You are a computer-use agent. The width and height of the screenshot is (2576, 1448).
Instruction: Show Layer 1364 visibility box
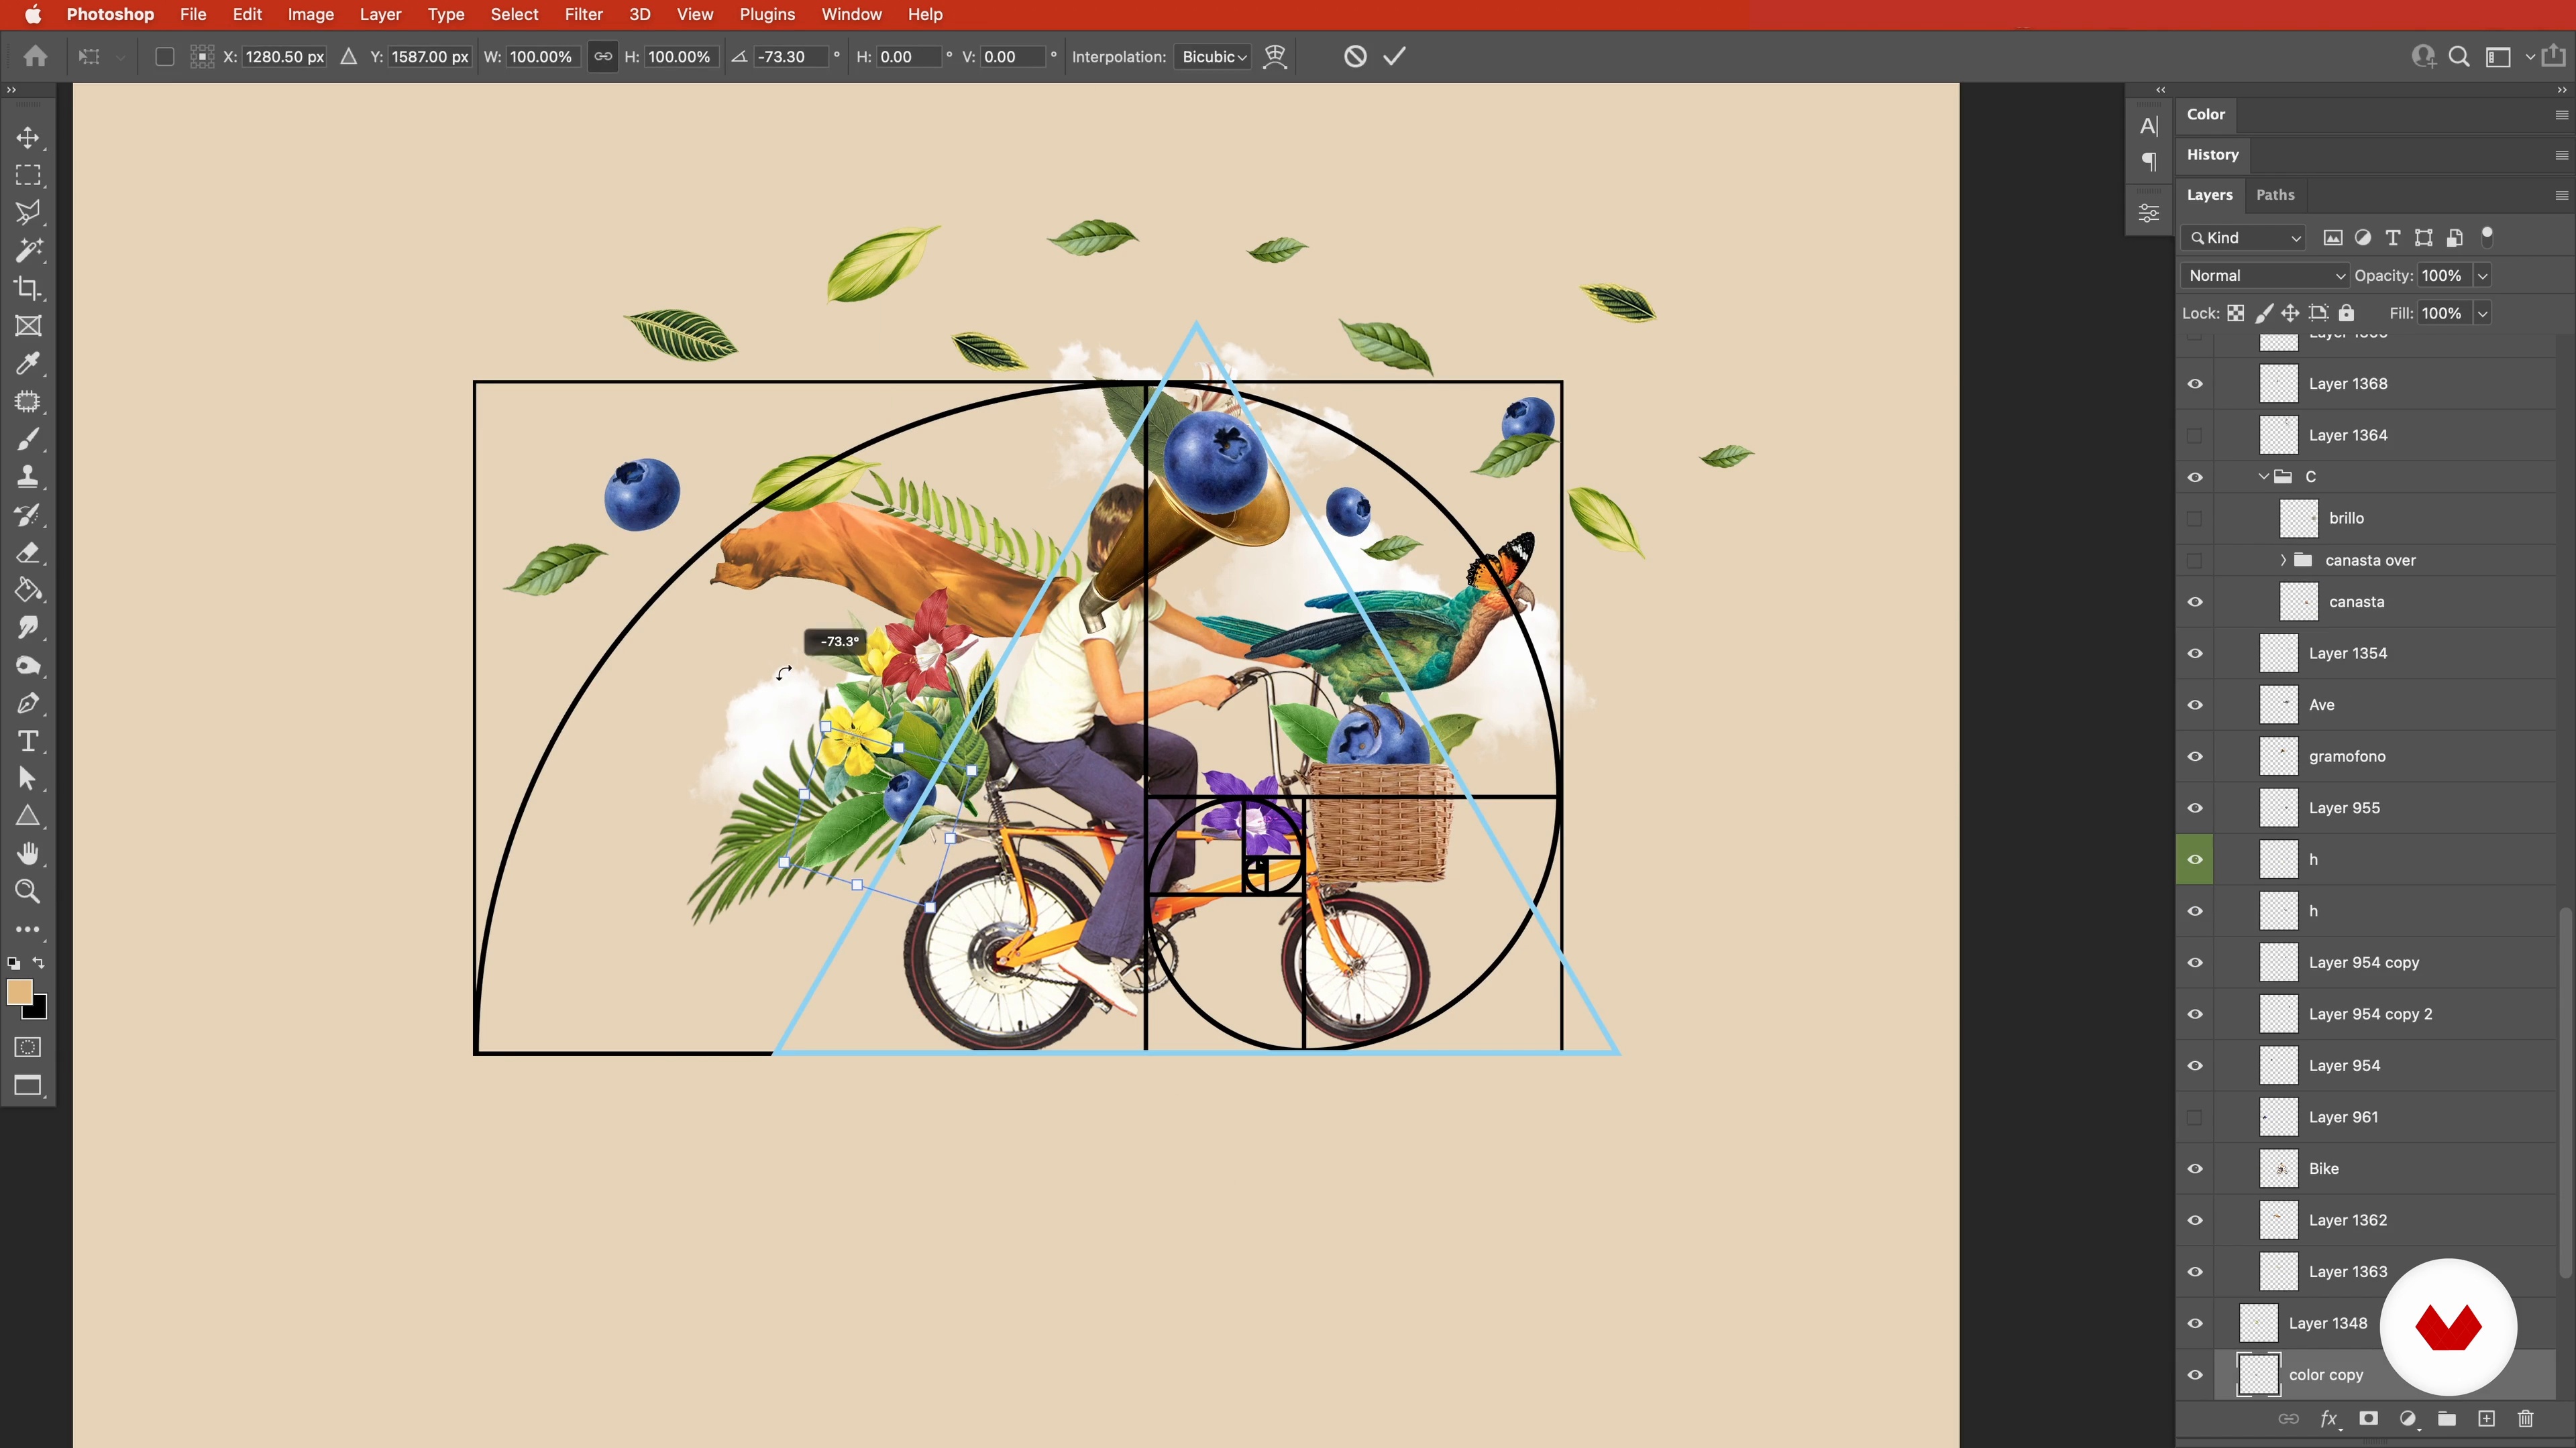[x=2195, y=436]
